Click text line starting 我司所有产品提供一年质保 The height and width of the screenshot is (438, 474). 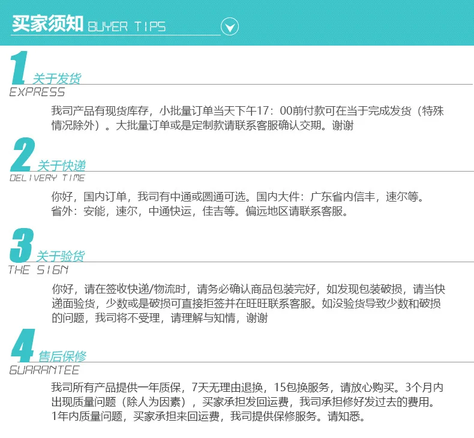pos(247,387)
